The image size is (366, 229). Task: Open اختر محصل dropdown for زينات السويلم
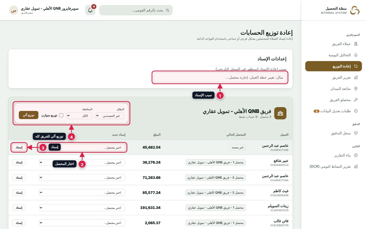point(82,208)
